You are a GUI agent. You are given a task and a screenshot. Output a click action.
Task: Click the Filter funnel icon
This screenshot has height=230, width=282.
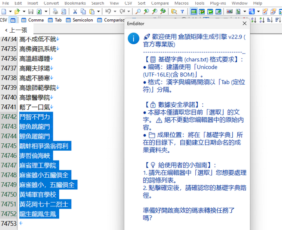pos(182,12)
